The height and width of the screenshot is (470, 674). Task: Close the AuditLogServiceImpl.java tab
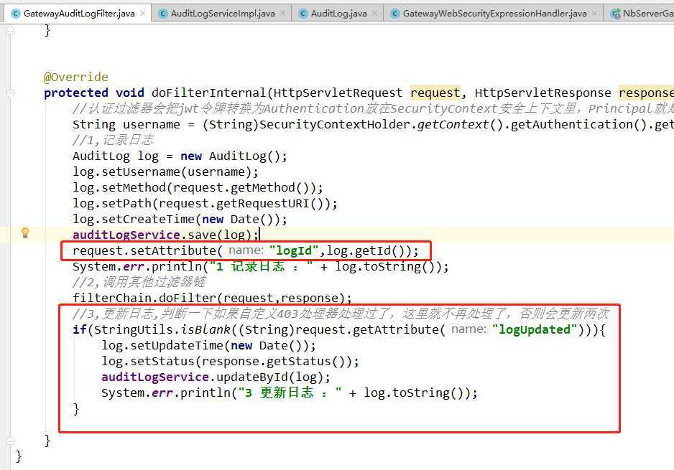tap(283, 14)
